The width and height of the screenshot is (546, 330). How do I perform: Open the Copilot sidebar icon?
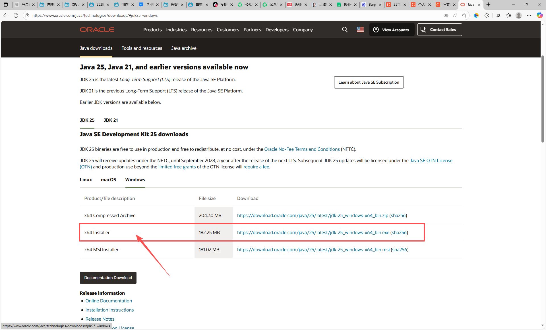coord(539,15)
